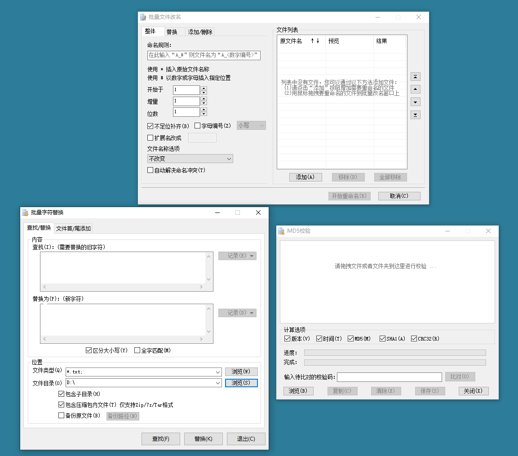This screenshot has width=518, height=456.
Task: Uncheck 区分大小写 option
Action: [x=89, y=350]
